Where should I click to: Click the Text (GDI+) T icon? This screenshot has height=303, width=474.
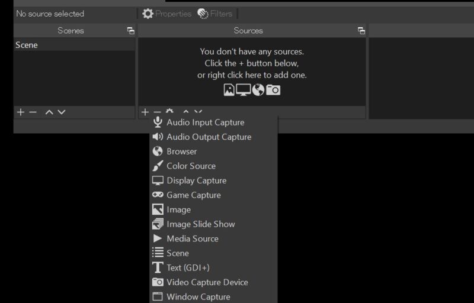pos(158,267)
